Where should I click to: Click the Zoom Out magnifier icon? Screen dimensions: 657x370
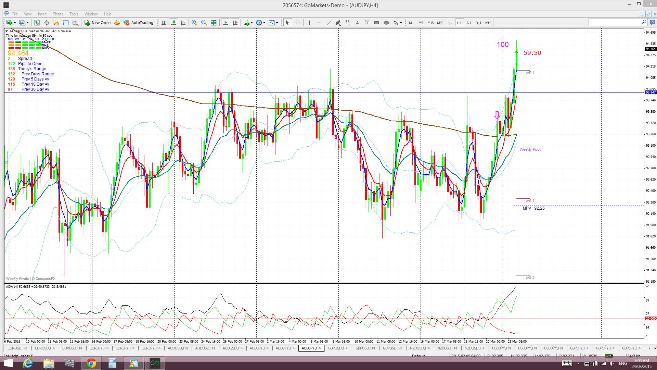tap(204, 23)
